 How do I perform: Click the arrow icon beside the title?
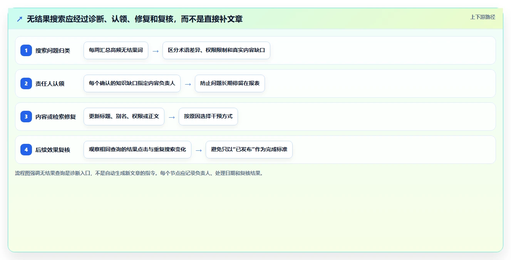tap(20, 19)
